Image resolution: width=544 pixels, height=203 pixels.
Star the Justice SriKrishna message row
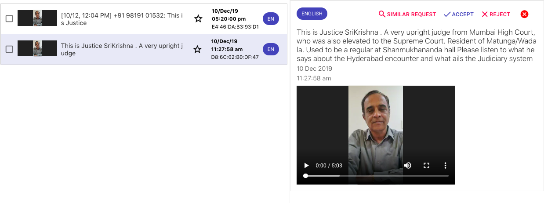198,50
